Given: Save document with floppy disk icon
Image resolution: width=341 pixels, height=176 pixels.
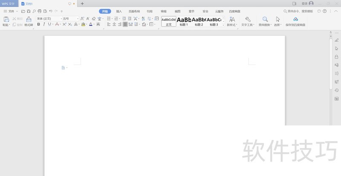Looking at the screenshot, I should coord(29,11).
